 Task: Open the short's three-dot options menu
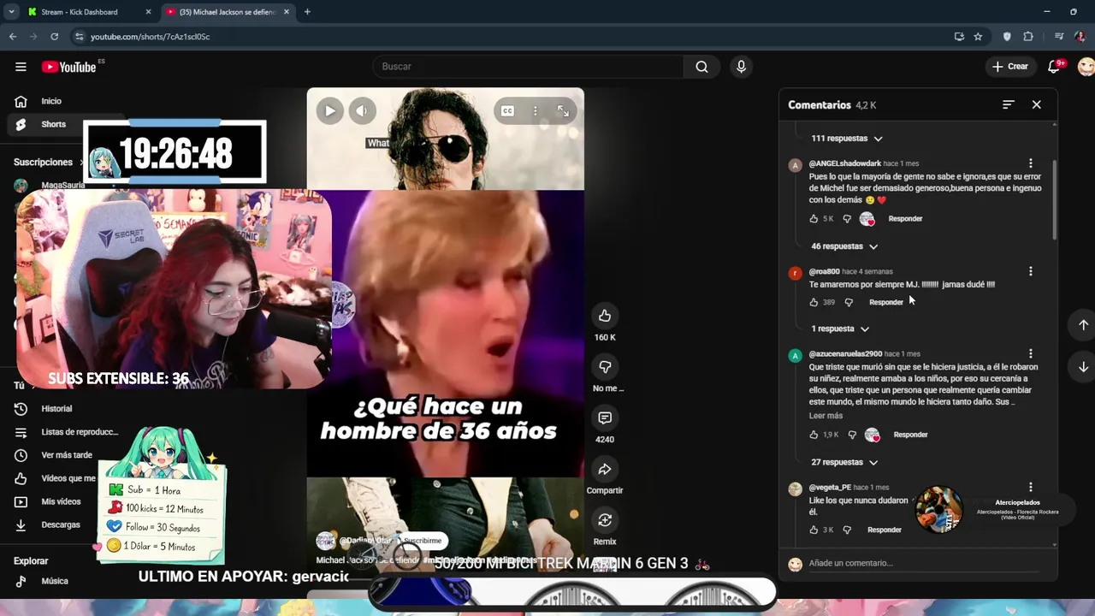coord(536,110)
